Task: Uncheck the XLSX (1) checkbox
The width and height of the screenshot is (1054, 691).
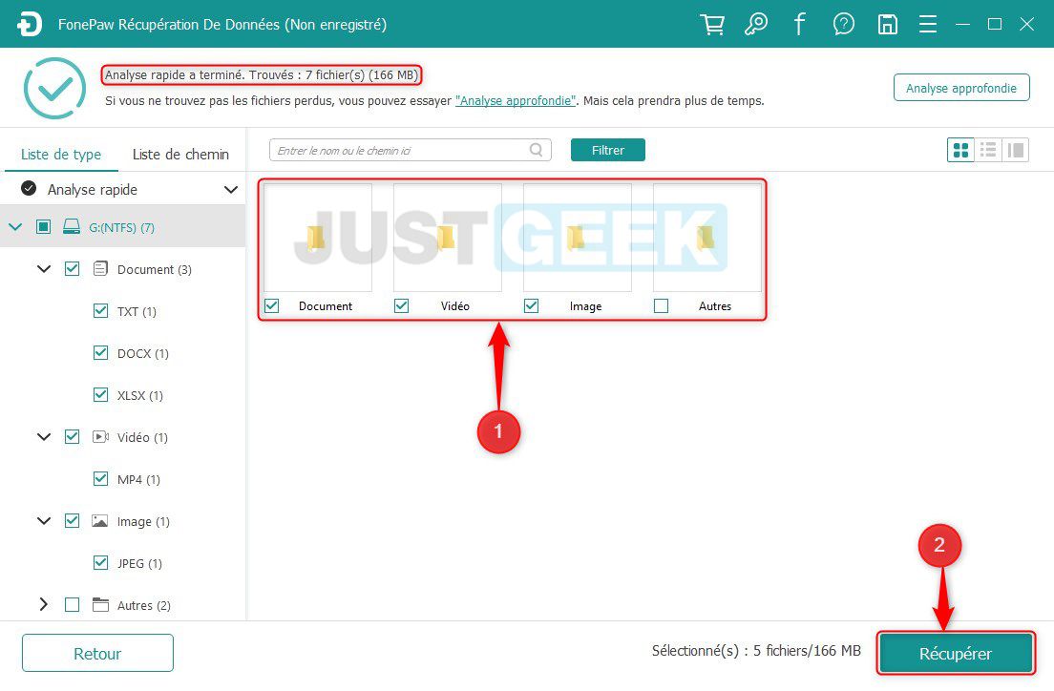Action: click(100, 394)
